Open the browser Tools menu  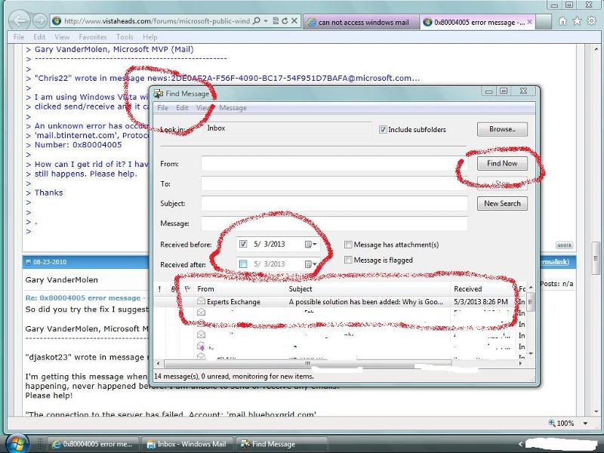[x=125, y=37]
